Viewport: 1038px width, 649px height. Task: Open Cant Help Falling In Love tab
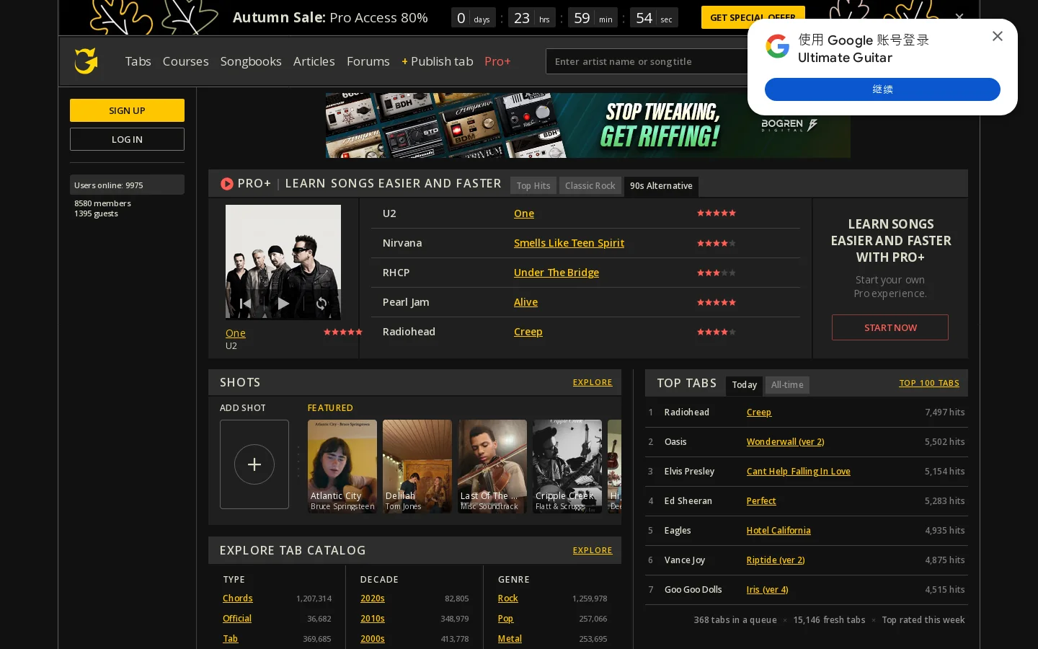[798, 472]
